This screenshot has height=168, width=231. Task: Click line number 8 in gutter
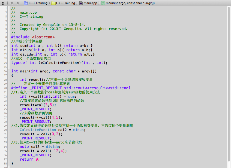[x=6, y=37]
